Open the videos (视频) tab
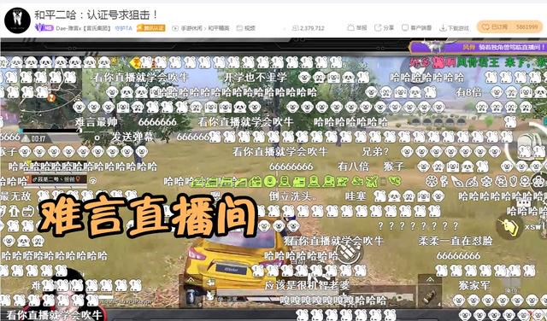The height and width of the screenshot is (321, 547). coord(246,28)
